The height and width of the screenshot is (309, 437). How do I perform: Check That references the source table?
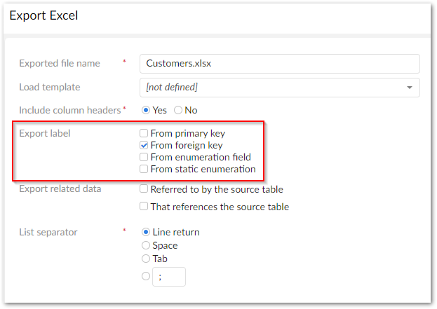144,207
